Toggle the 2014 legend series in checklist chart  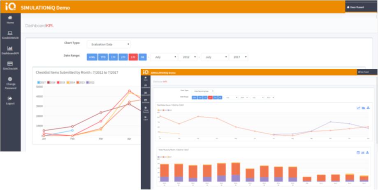(x=71, y=83)
